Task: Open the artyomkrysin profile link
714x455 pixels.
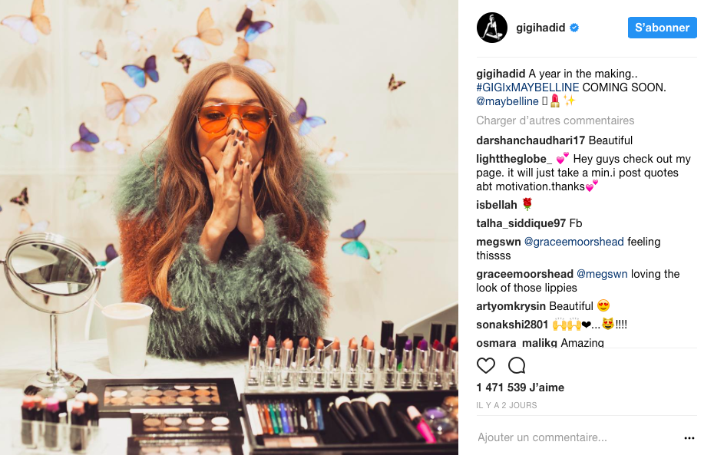Action: 511,306
